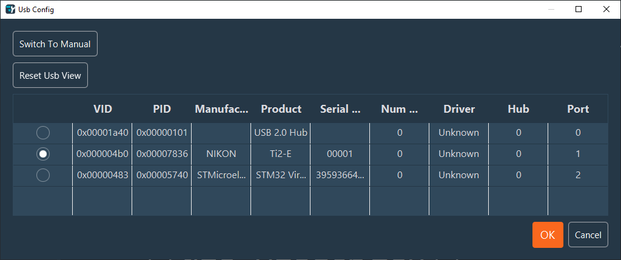Screen dimensions: 621x260
Task: Click the Driver column header
Action: click(459, 109)
